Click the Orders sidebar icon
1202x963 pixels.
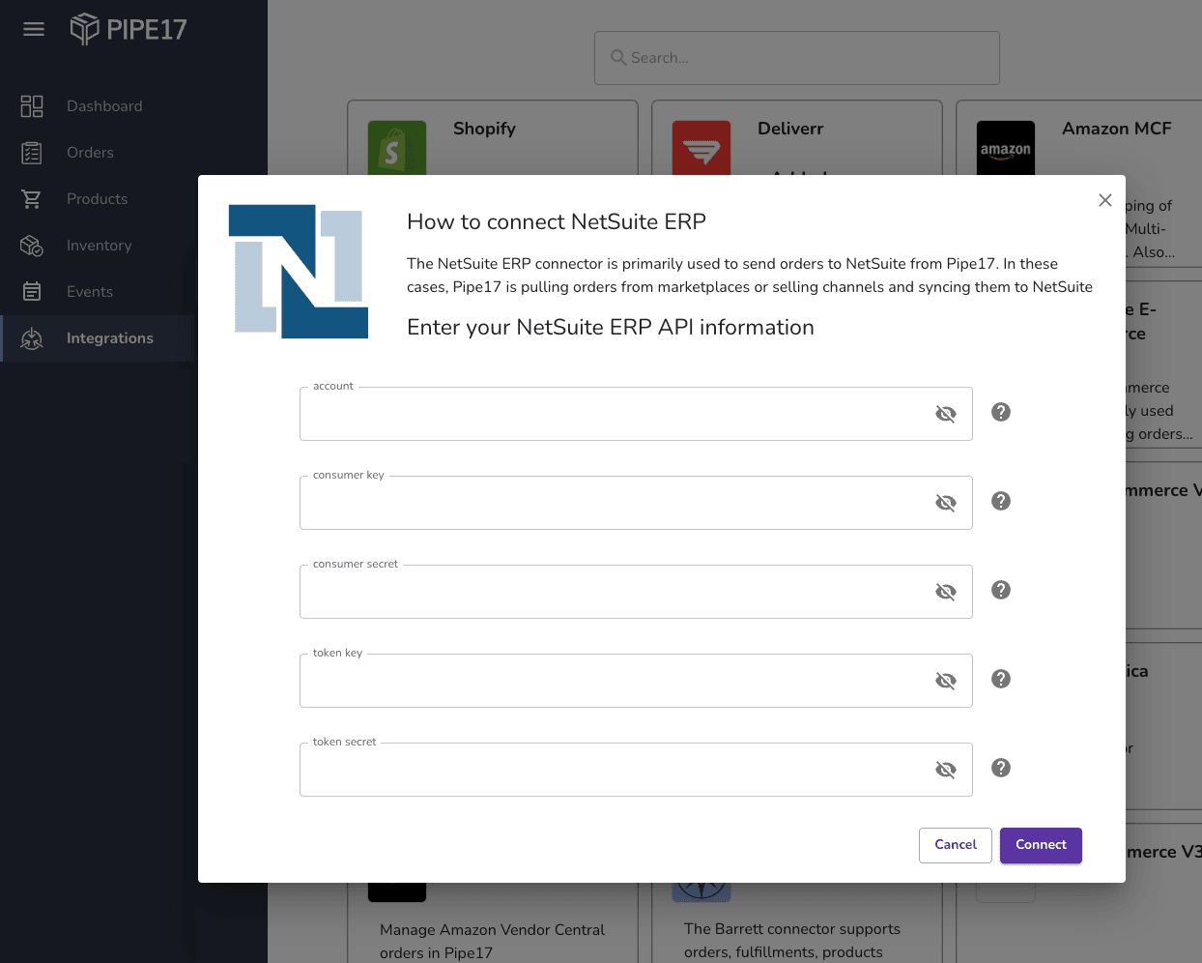tap(32, 153)
